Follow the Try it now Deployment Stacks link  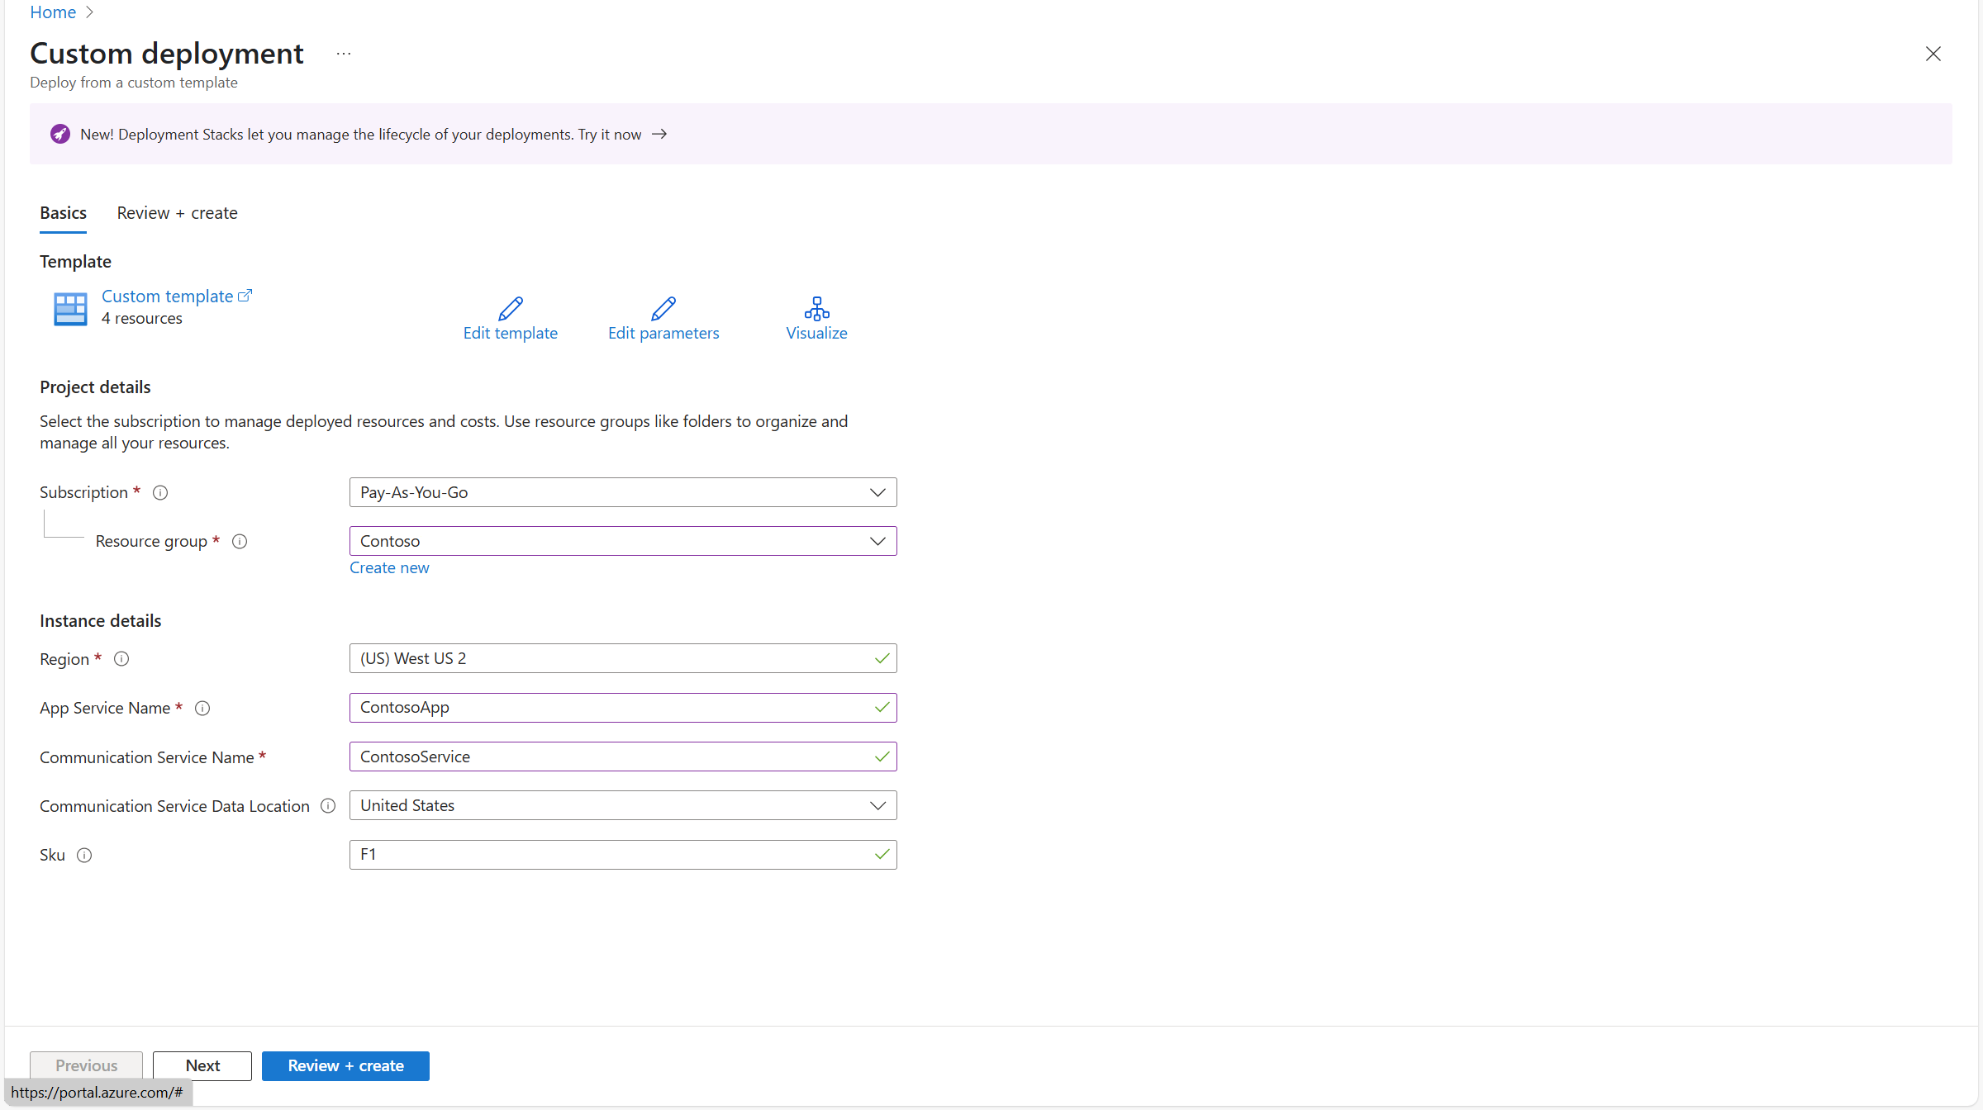coord(609,134)
